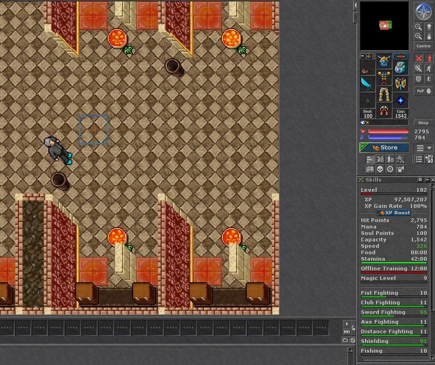Click the Shielding skill row
Image resolution: width=435 pixels, height=365 pixels.
click(x=394, y=342)
